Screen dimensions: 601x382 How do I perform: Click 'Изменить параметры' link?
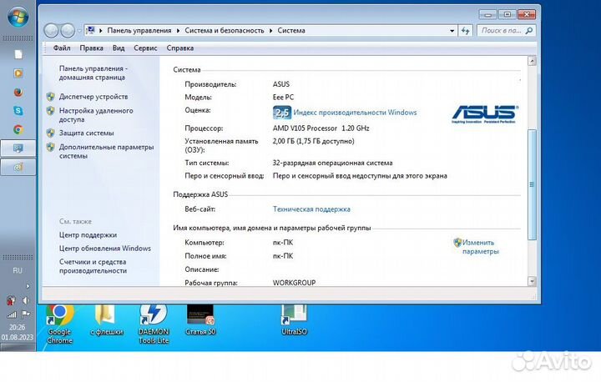click(480, 247)
